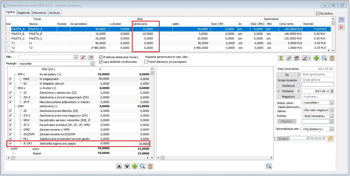
Task: Tick the checkbox for T1 row
Action: 8,43
